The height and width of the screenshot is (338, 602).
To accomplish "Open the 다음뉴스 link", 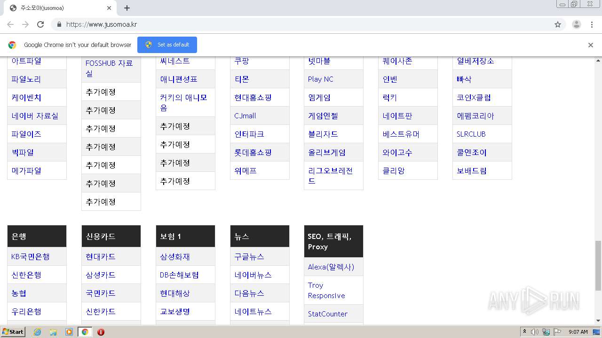I will pyautogui.click(x=249, y=293).
